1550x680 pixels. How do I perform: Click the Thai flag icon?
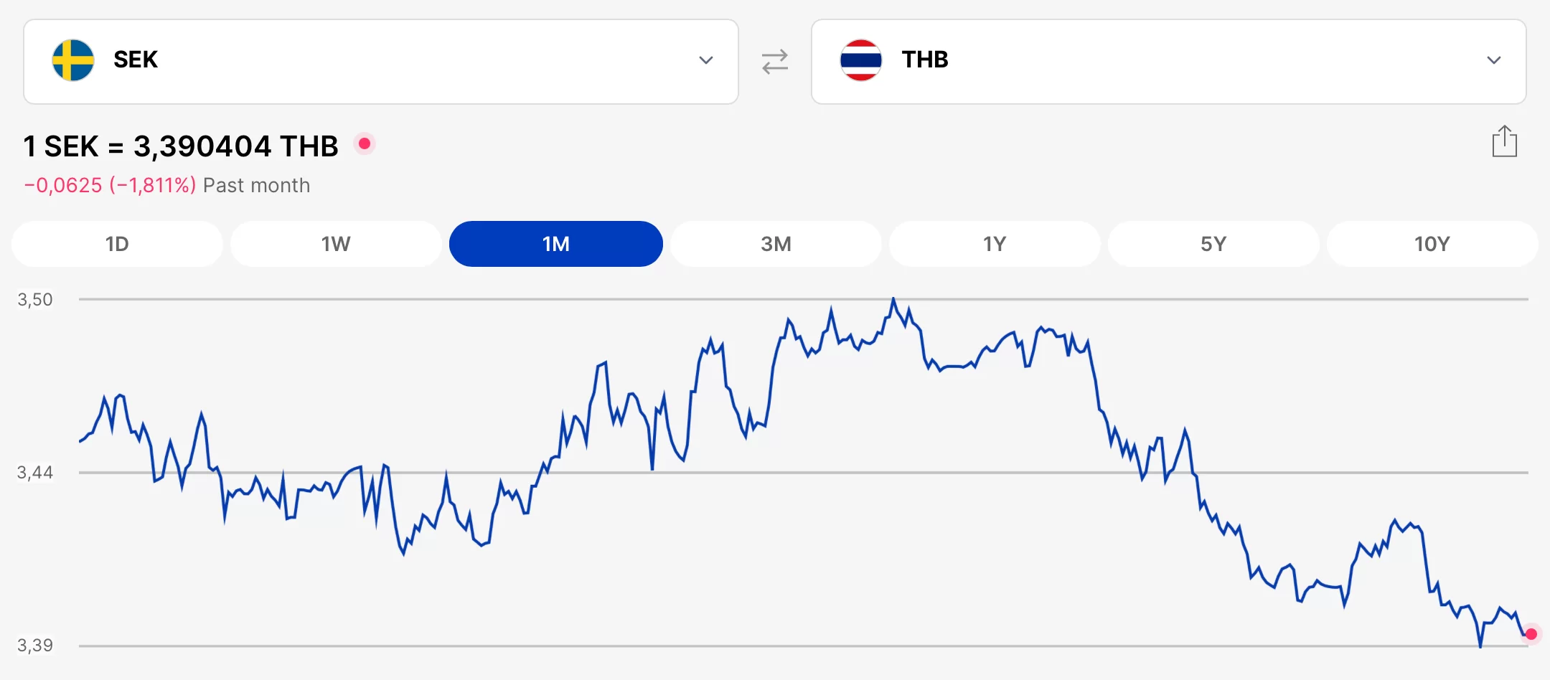click(860, 60)
